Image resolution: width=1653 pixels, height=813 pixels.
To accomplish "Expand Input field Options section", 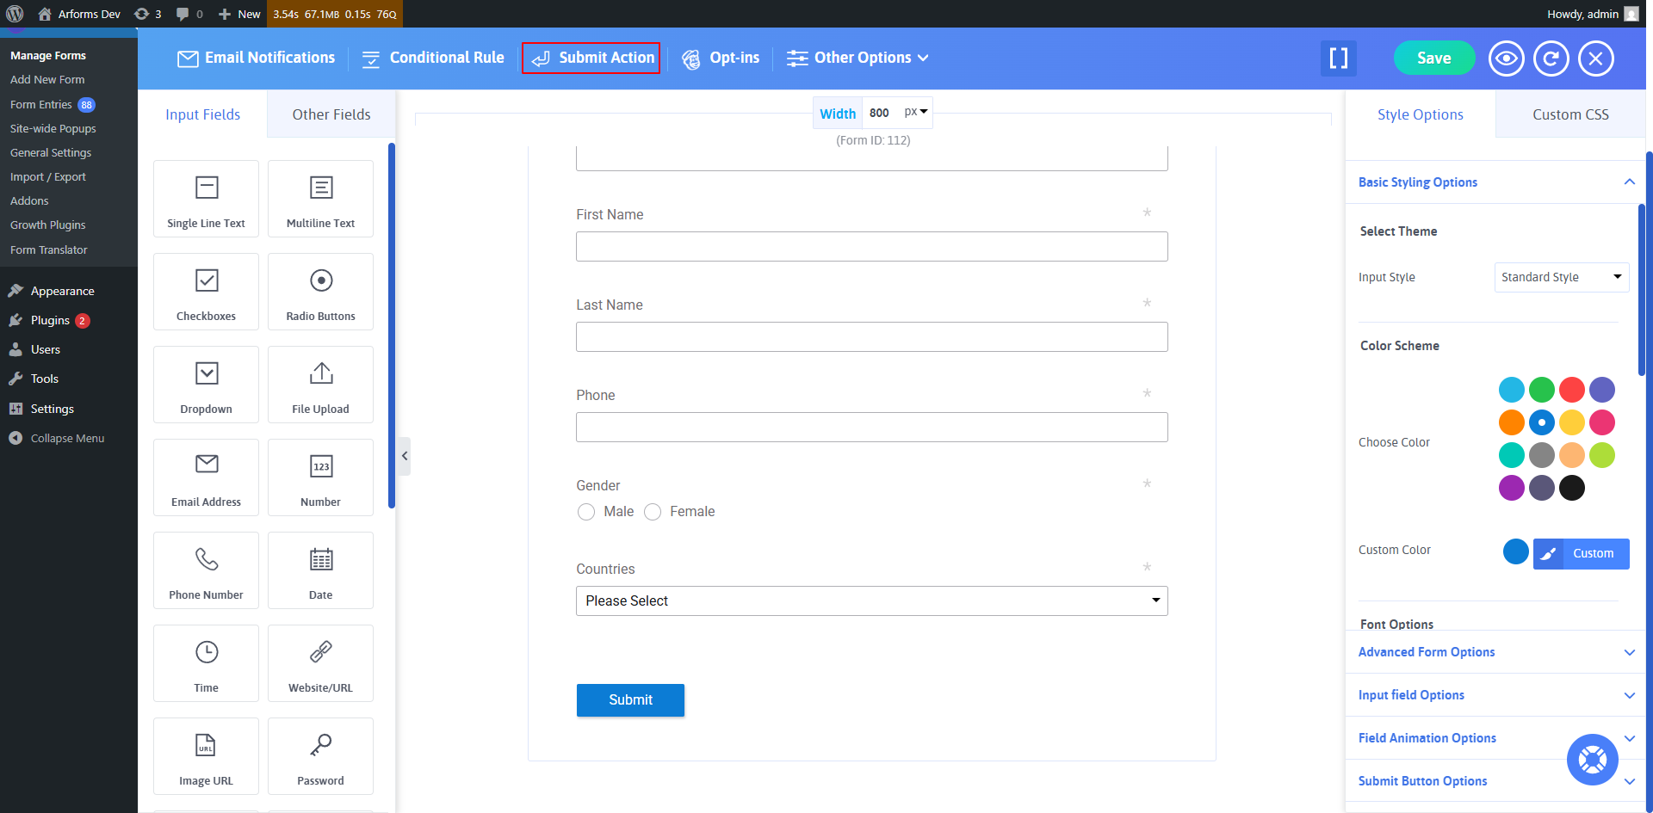I will [1496, 695].
